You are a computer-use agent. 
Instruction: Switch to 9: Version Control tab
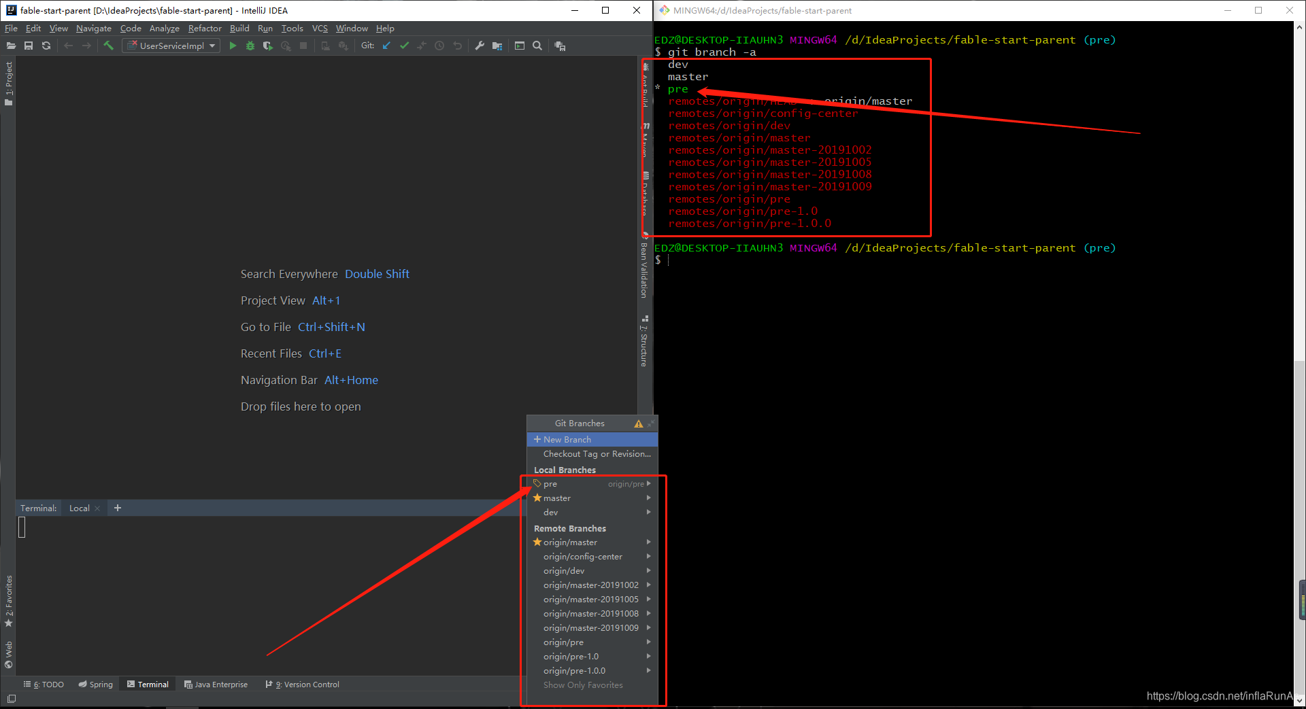pyautogui.click(x=303, y=685)
